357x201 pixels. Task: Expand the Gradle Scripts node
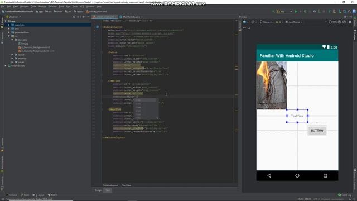[x=6, y=66]
